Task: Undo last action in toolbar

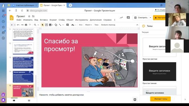Action: coord(18,25)
